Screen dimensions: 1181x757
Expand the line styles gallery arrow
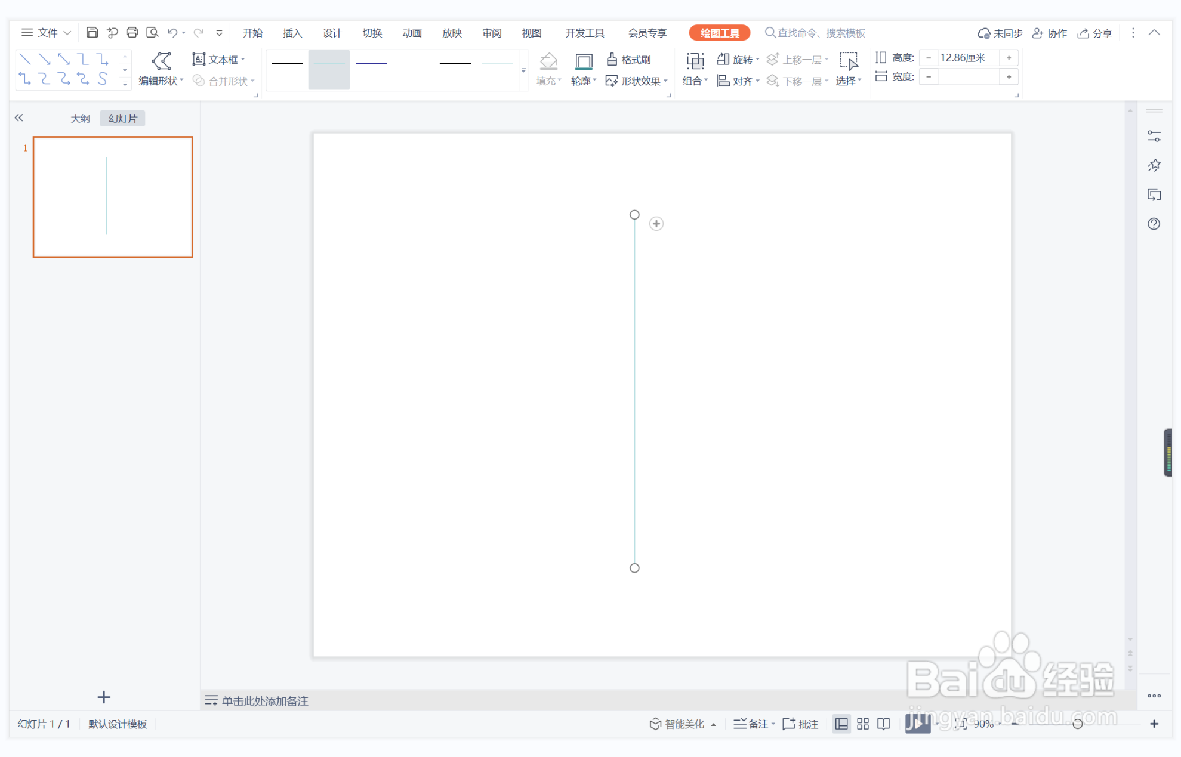523,71
